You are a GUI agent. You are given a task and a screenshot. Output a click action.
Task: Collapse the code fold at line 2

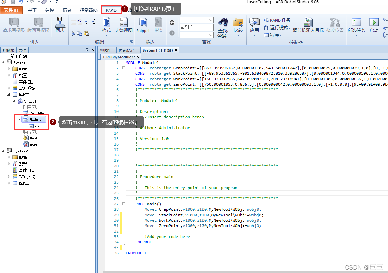(x=124, y=68)
